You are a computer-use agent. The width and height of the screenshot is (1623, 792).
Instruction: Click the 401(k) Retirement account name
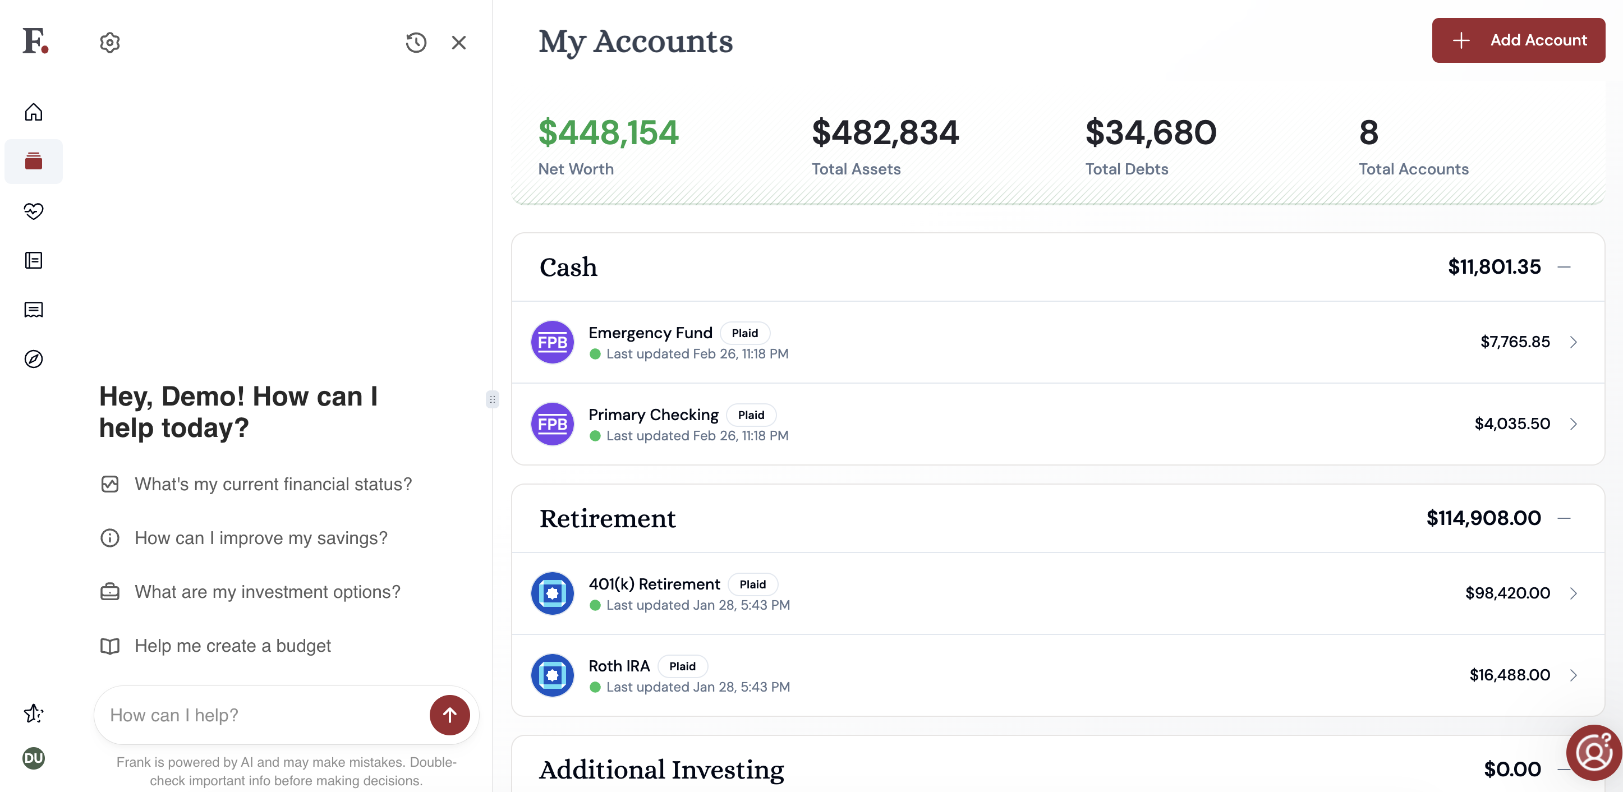[654, 584]
